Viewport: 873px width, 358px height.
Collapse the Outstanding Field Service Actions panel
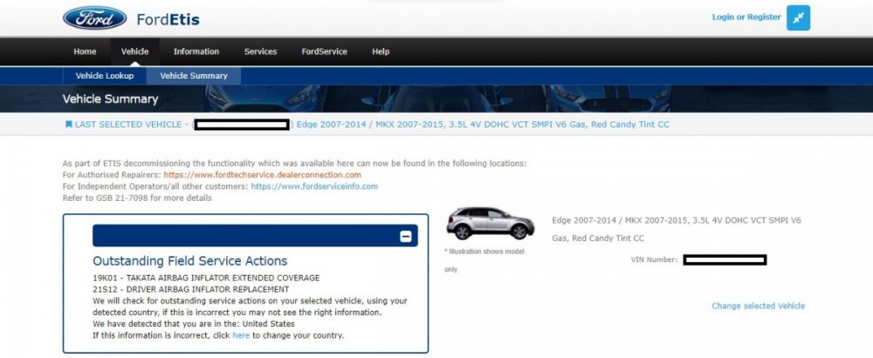(x=405, y=237)
